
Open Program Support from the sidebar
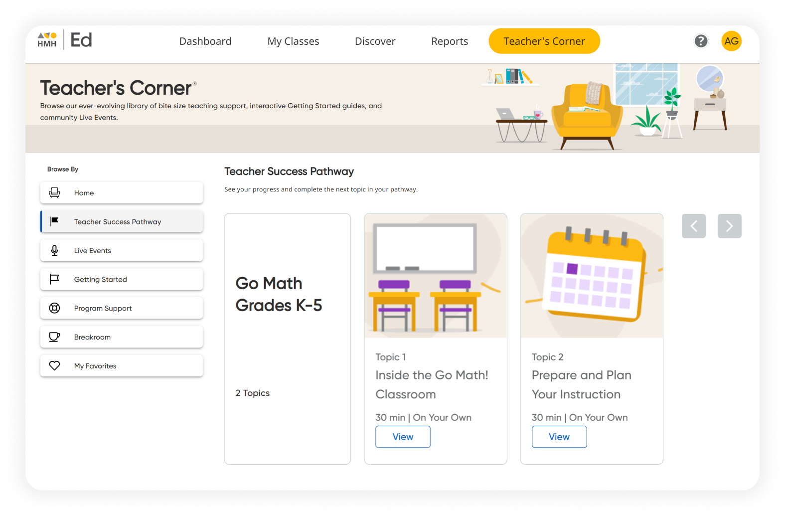coord(122,308)
